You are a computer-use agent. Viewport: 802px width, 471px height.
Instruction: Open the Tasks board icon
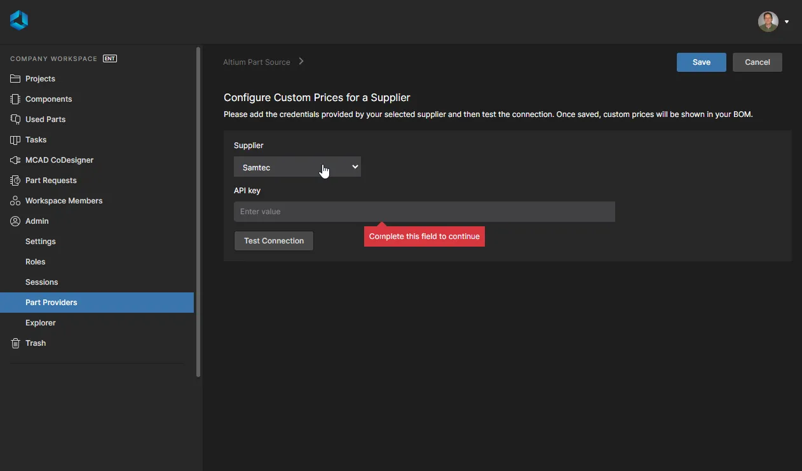15,140
